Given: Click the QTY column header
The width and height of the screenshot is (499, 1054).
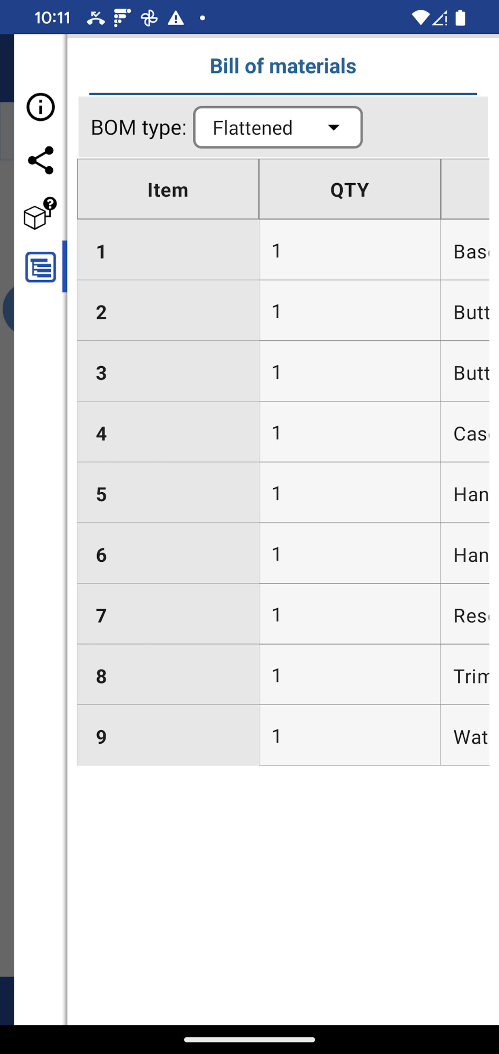Looking at the screenshot, I should click(x=349, y=190).
